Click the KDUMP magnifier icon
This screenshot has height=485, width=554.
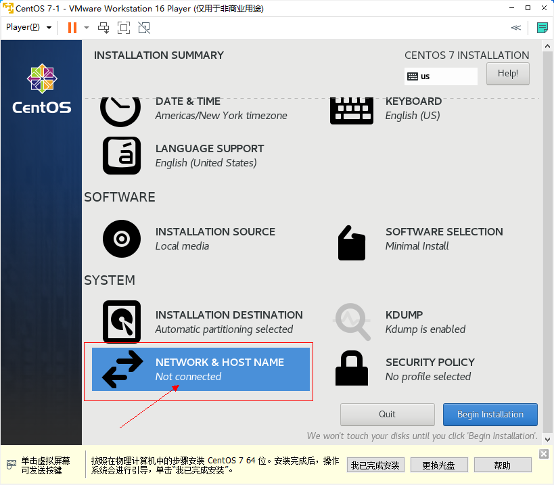(352, 322)
